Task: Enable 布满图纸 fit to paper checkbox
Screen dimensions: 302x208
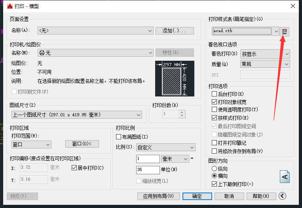Action: tap(119, 137)
